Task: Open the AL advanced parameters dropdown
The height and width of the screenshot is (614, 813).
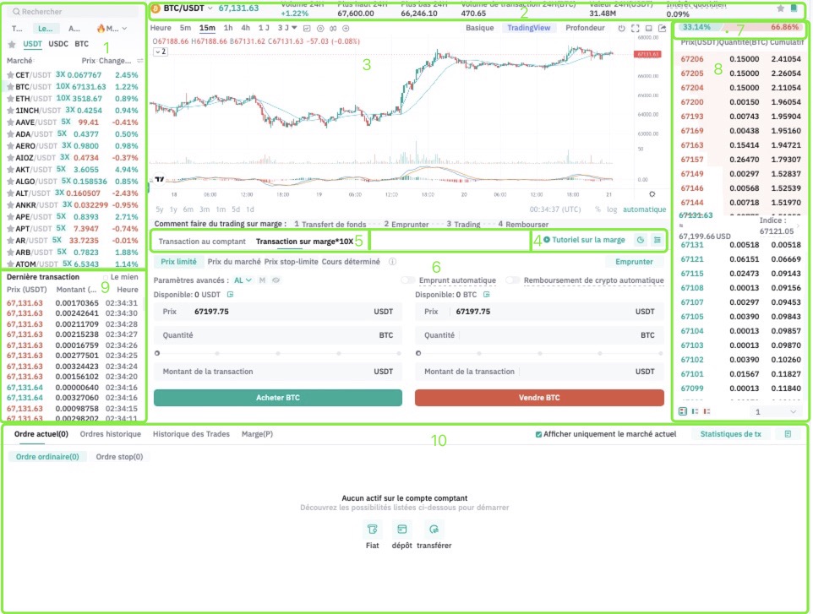Action: click(243, 280)
